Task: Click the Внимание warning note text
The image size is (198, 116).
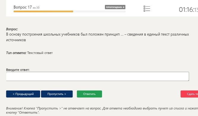Action: 102,110
